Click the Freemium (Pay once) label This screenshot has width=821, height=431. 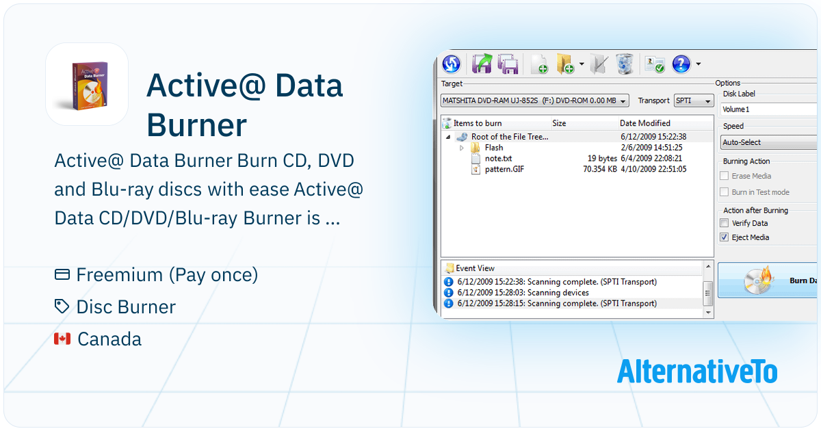tap(167, 275)
